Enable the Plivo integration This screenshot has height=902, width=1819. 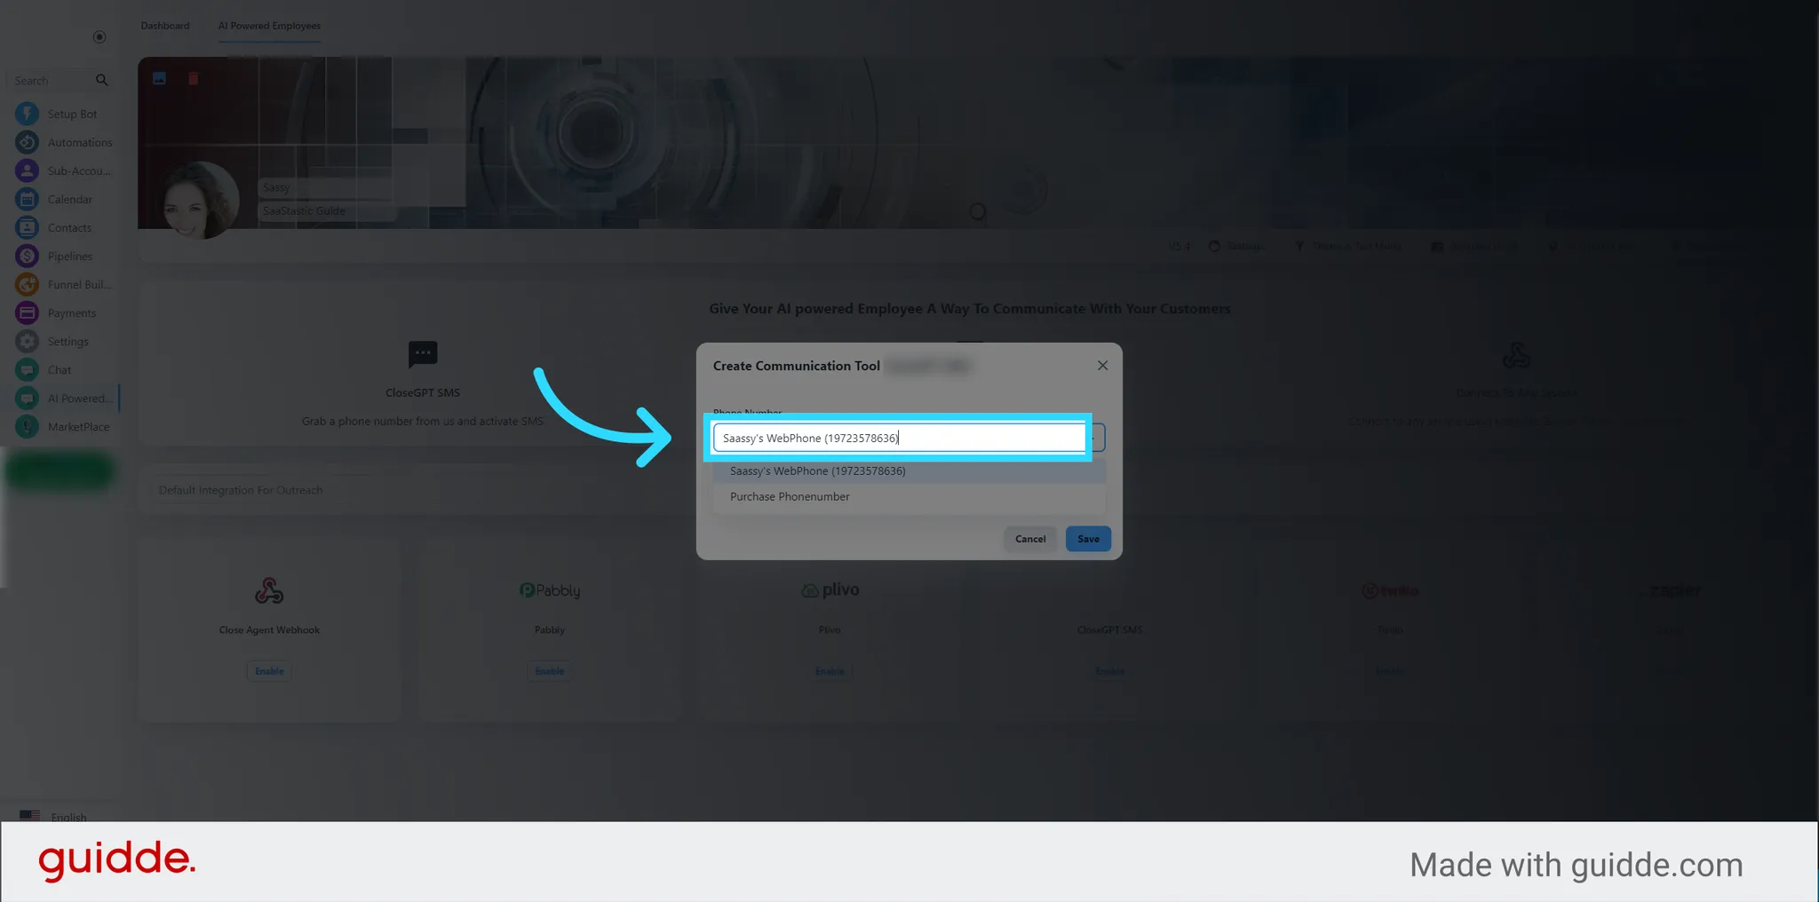830,671
